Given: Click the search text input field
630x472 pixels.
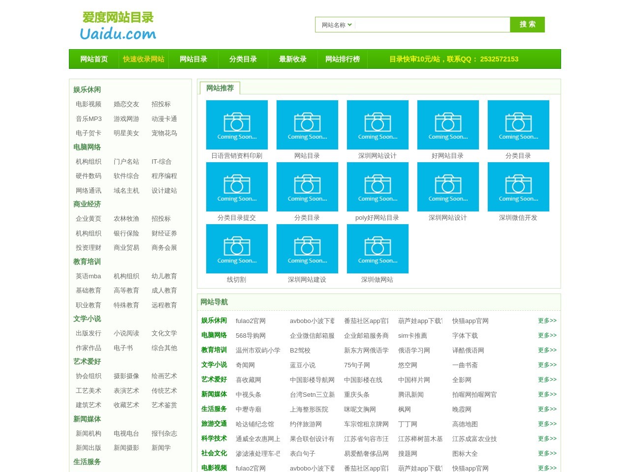Looking at the screenshot, I should 432,25.
